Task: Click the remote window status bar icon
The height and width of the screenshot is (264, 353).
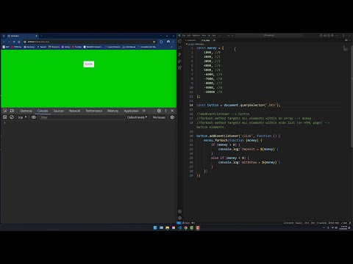Action: point(179,223)
